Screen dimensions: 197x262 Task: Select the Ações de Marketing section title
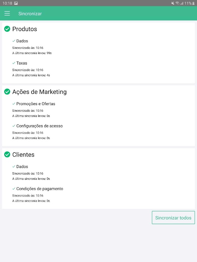(x=39, y=92)
